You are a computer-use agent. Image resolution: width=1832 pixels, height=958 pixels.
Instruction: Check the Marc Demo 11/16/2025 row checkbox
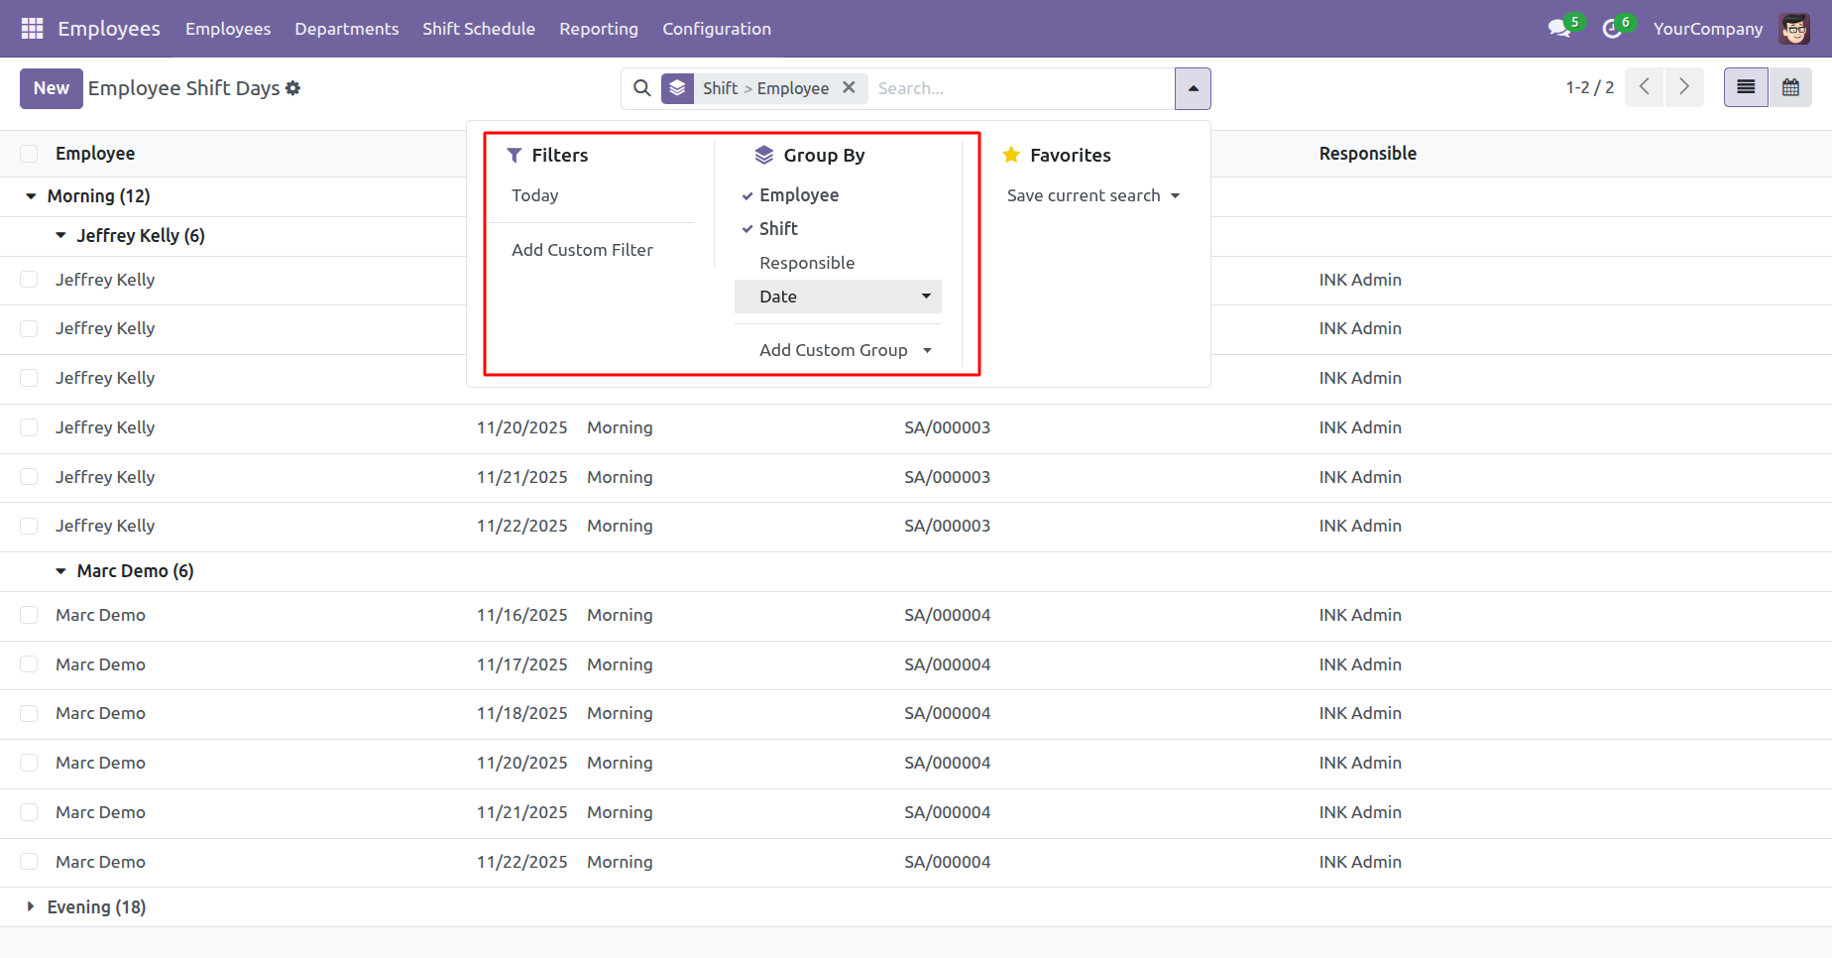pos(29,615)
